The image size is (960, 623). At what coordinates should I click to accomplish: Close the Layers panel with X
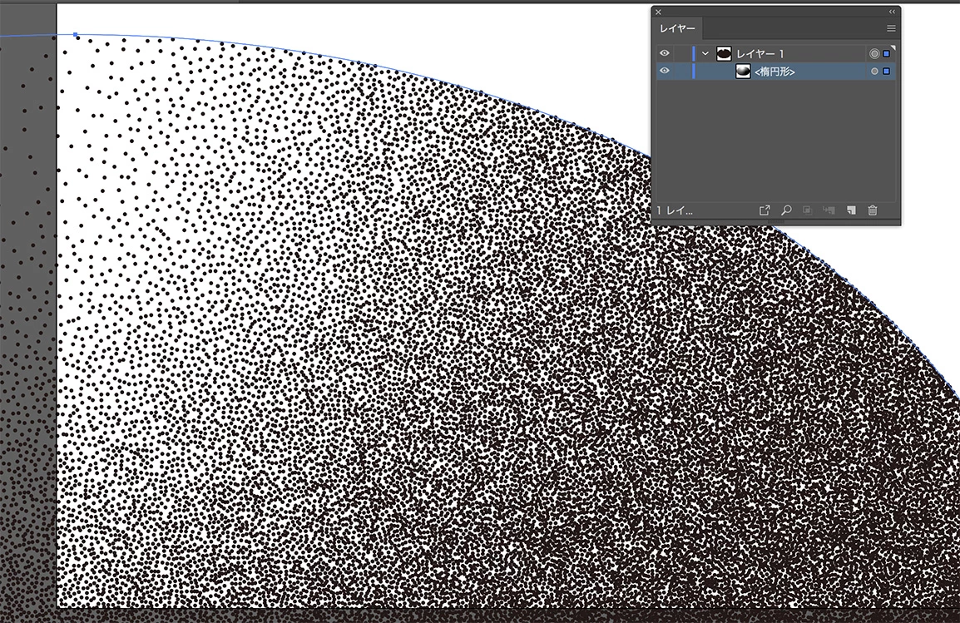pyautogui.click(x=658, y=12)
